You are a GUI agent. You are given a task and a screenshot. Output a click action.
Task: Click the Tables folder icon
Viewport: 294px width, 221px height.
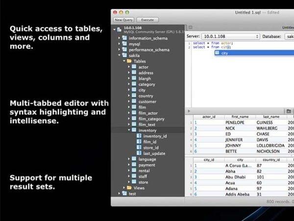tap(129, 61)
